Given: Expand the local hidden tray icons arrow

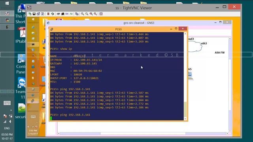Looking at the screenshot, I should [11, 110].
